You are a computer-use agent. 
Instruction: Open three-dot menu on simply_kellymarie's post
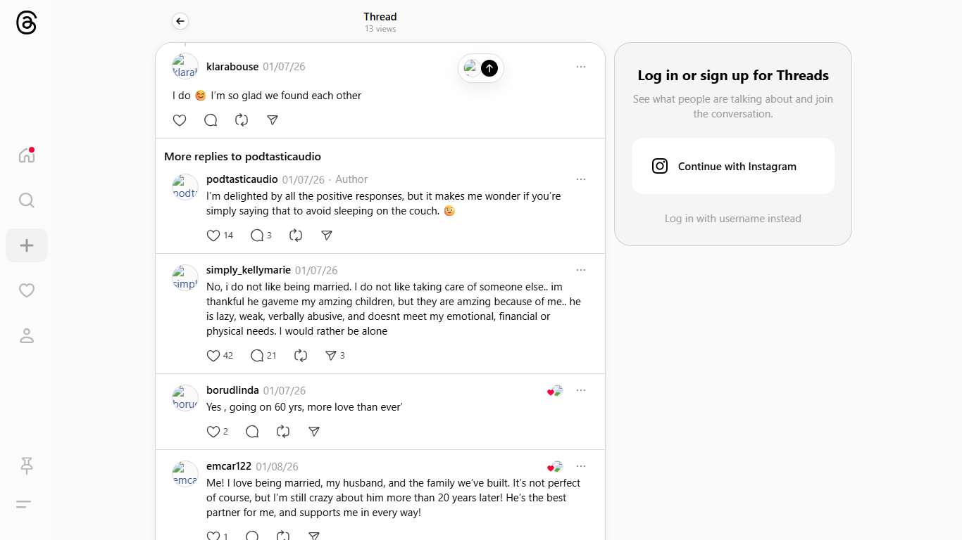[x=581, y=270]
